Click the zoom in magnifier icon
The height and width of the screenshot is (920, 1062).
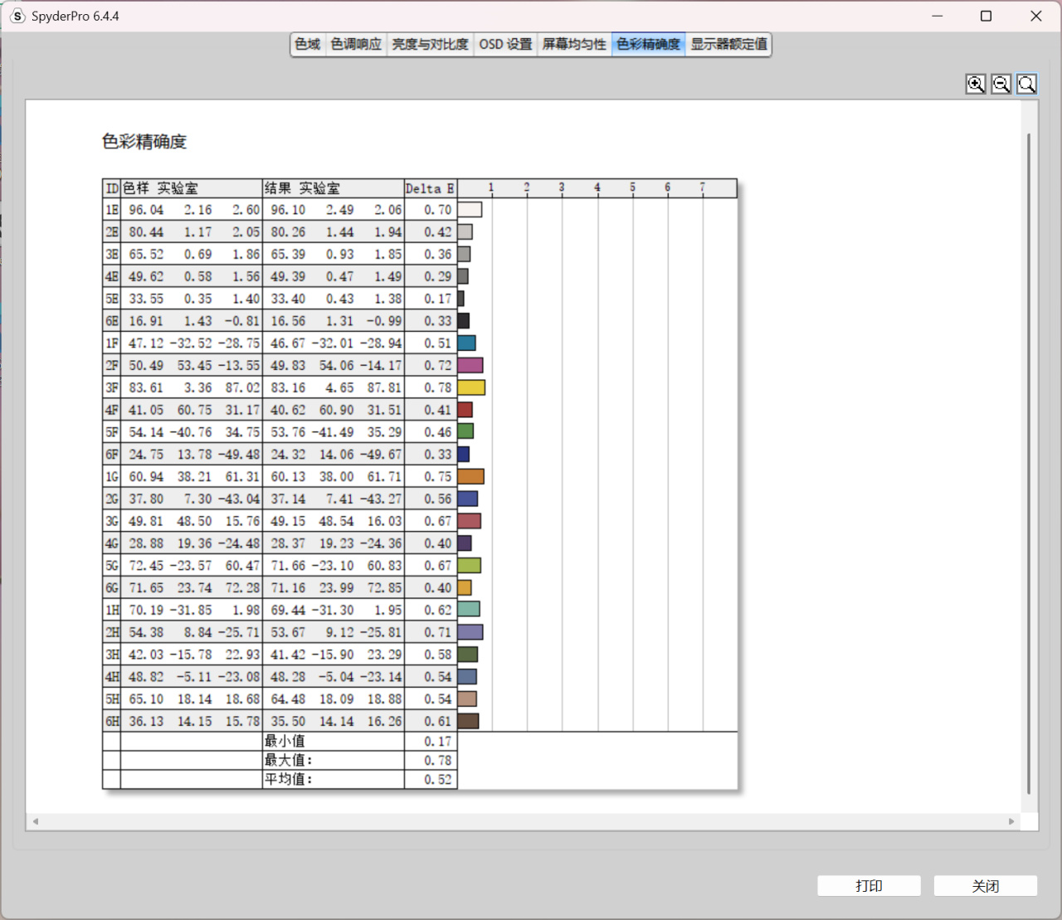pyautogui.click(x=976, y=84)
